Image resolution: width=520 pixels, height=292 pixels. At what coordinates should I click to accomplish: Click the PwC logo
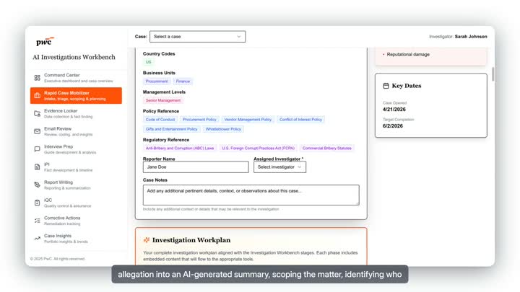45,41
